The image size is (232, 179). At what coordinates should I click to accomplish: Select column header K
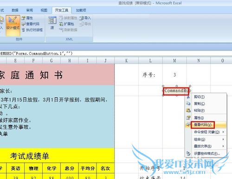127,61
